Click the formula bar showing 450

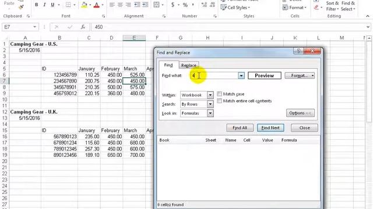[228, 27]
